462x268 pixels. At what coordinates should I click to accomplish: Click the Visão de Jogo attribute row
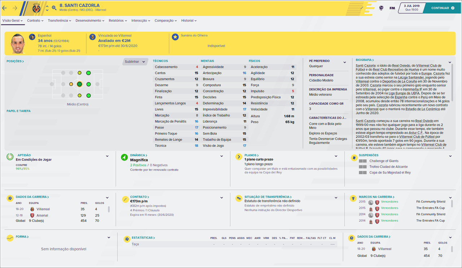click(x=224, y=146)
